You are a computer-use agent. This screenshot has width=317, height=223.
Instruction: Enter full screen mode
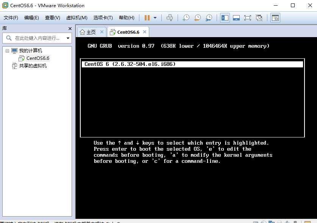tap(247, 18)
